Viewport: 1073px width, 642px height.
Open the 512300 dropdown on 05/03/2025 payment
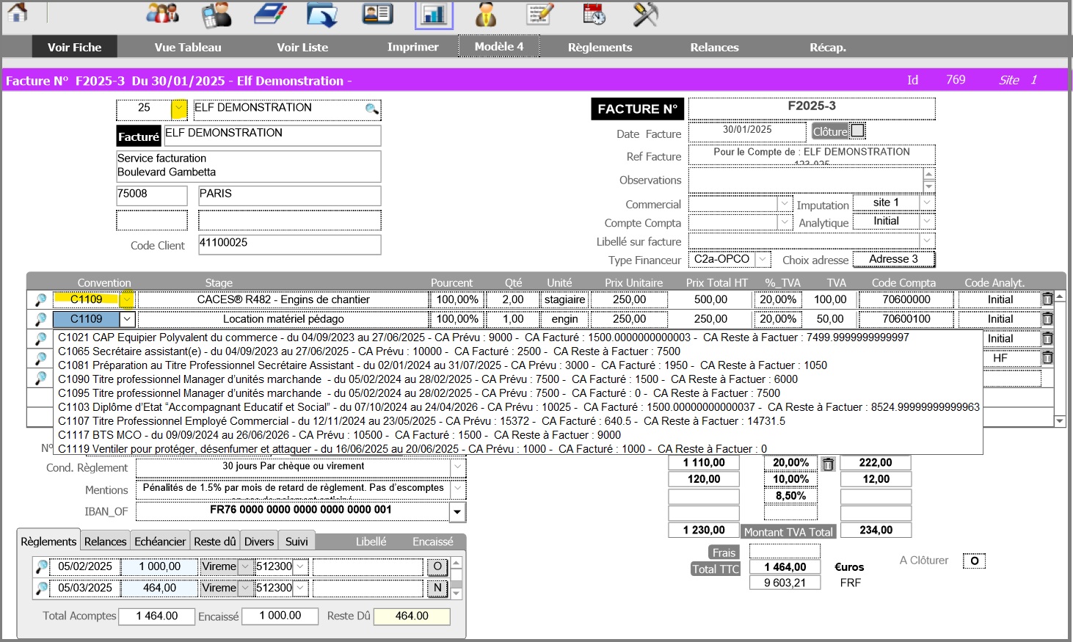(x=300, y=588)
